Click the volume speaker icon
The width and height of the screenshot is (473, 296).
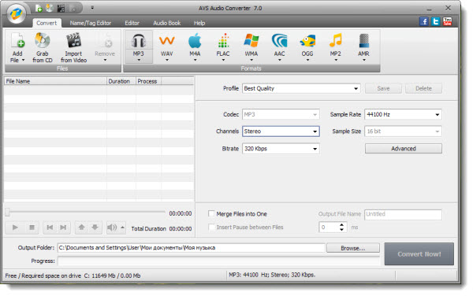pyautogui.click(x=112, y=228)
